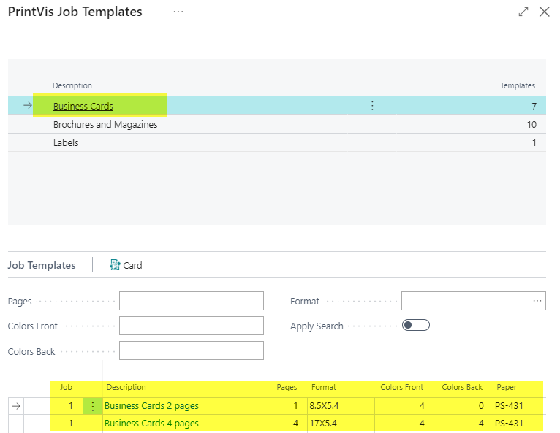
Task: Select the Brochures and Magazines row
Action: coord(277,124)
